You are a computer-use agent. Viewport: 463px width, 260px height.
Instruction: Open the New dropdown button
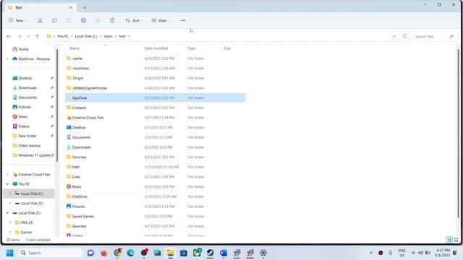click(17, 20)
